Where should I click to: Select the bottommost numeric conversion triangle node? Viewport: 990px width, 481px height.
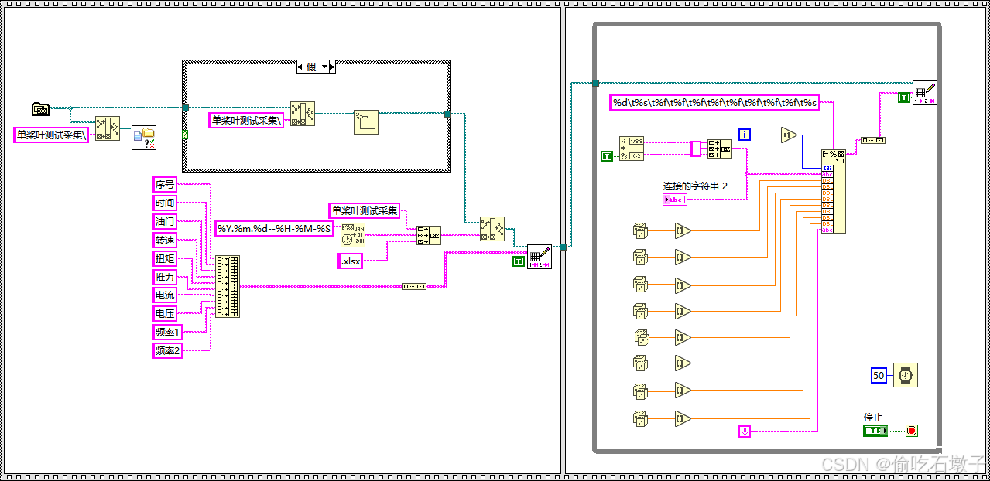tap(682, 419)
